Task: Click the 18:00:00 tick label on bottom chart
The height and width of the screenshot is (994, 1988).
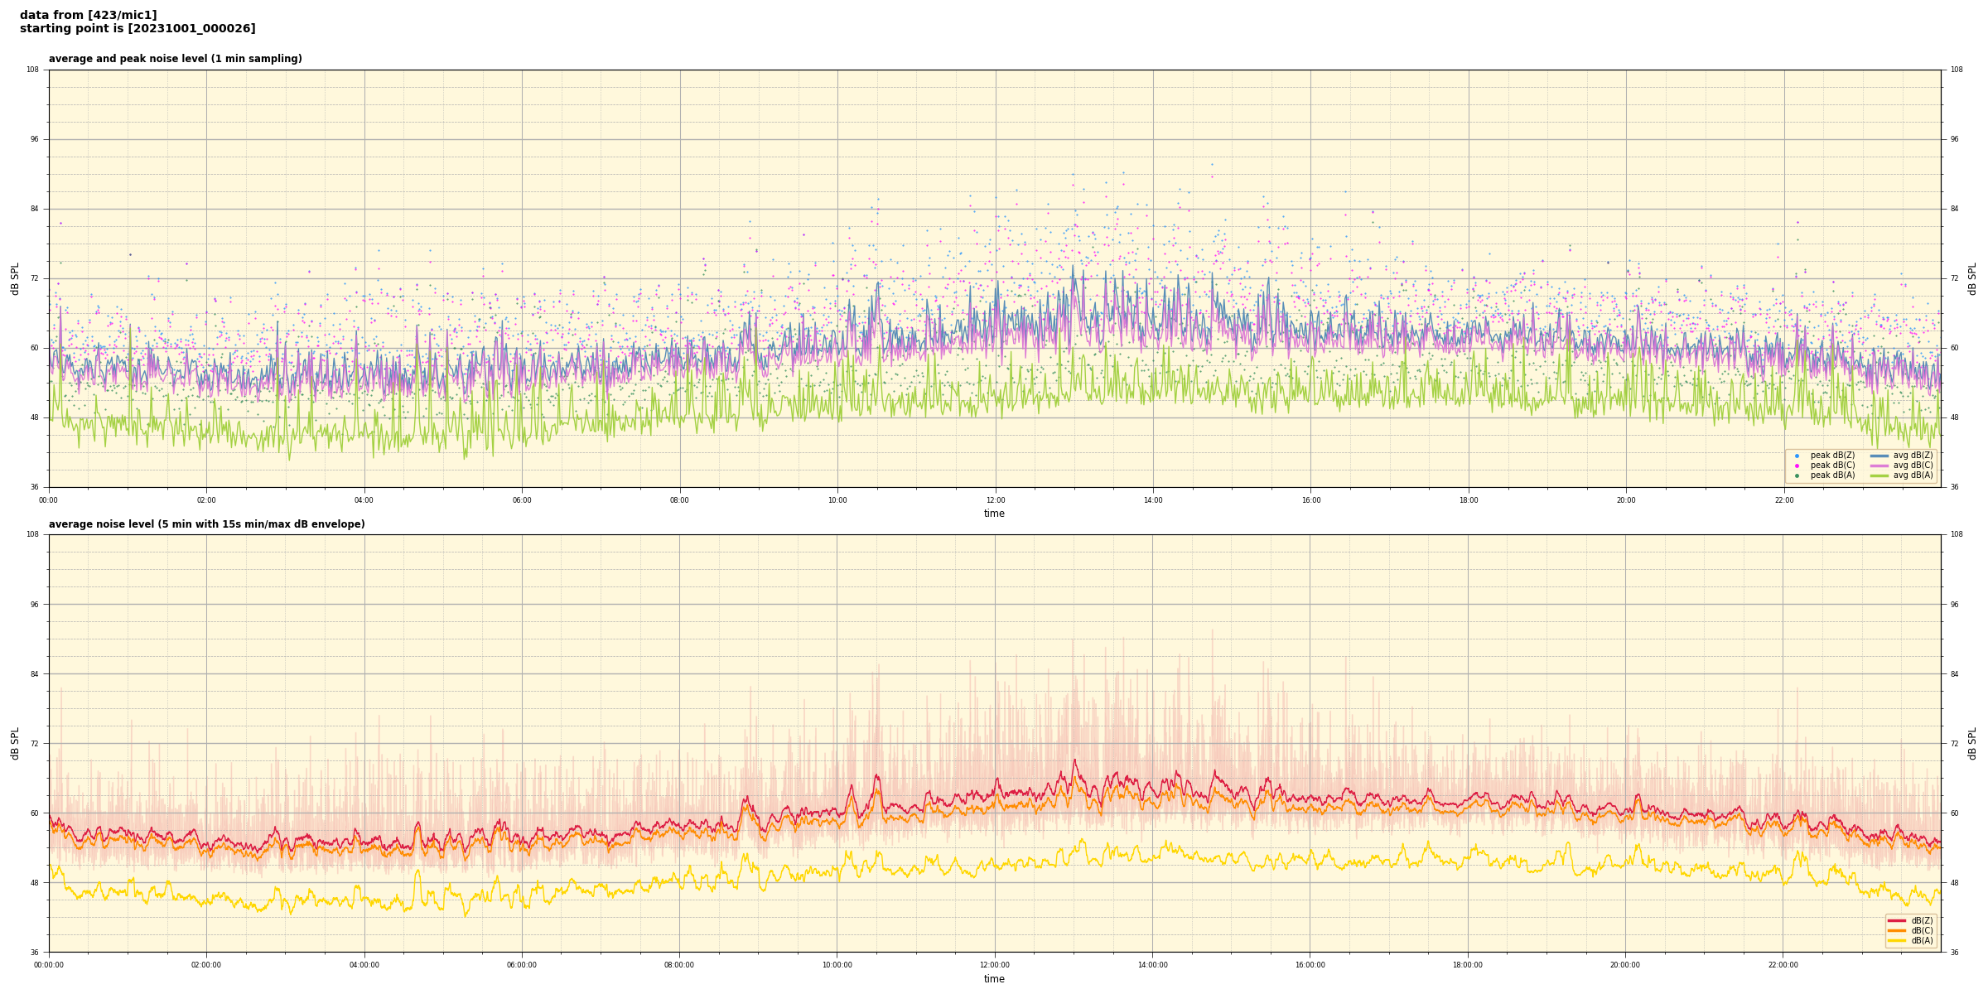Action: point(1468,965)
